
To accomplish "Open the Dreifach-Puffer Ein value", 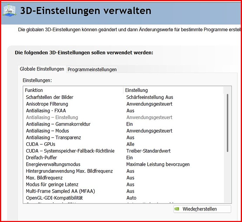I will point(129,157).
